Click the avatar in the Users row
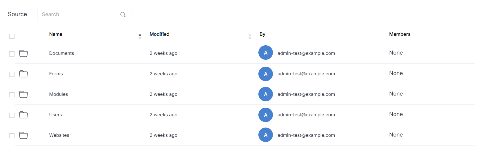The image size is (482, 157). [x=266, y=115]
